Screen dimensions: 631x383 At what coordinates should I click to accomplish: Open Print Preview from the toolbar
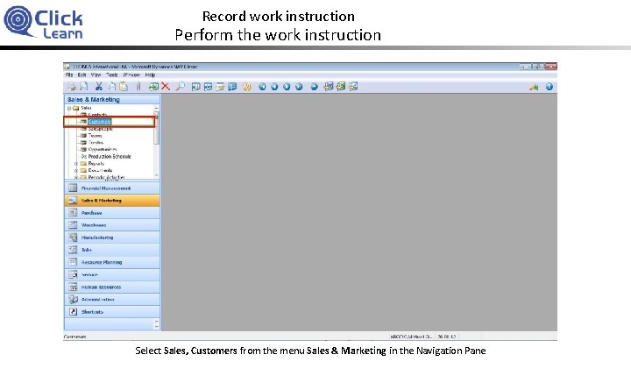point(84,87)
